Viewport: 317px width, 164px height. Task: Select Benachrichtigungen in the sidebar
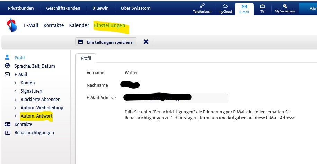[34, 133]
